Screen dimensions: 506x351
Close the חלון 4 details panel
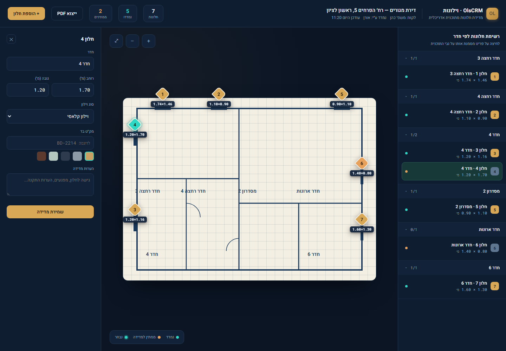coord(11,39)
